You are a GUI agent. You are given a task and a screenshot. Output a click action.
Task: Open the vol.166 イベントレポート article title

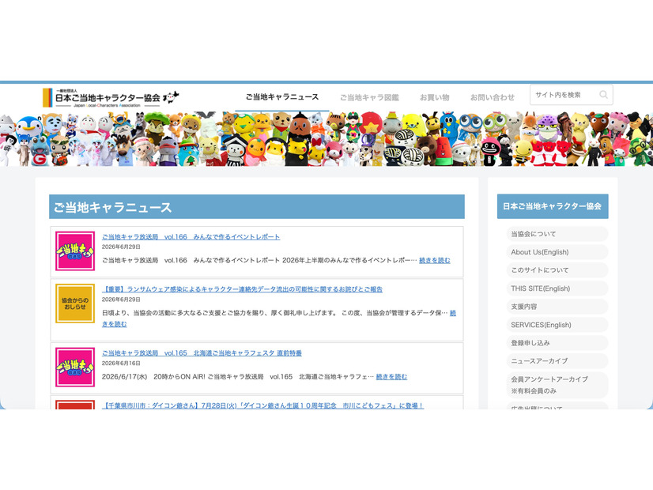coord(191,237)
